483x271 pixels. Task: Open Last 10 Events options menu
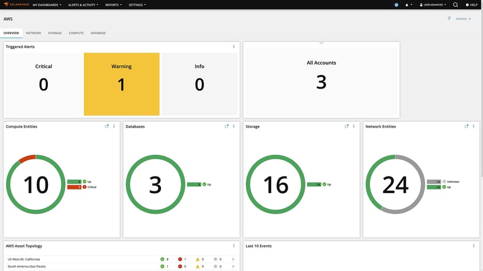click(474, 246)
